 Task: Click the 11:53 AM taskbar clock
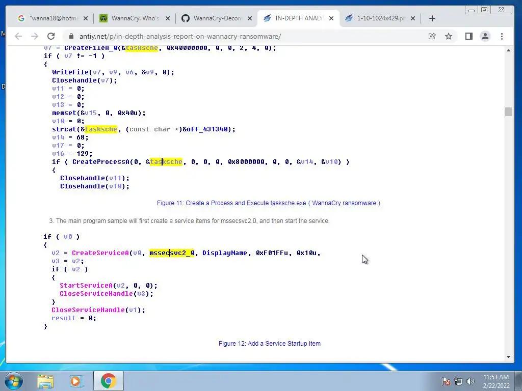[x=495, y=381]
